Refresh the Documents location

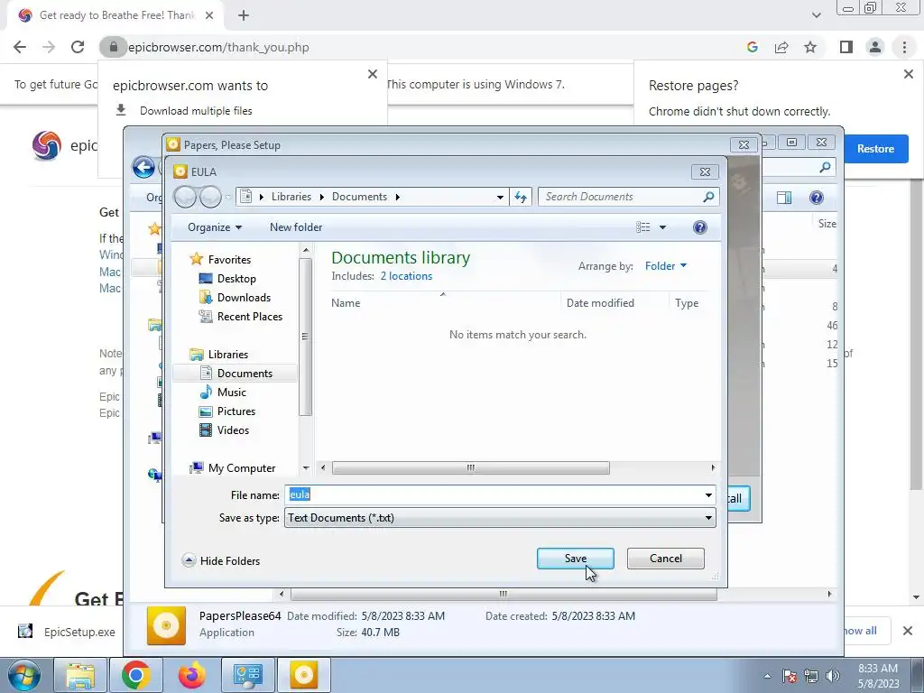coord(521,197)
